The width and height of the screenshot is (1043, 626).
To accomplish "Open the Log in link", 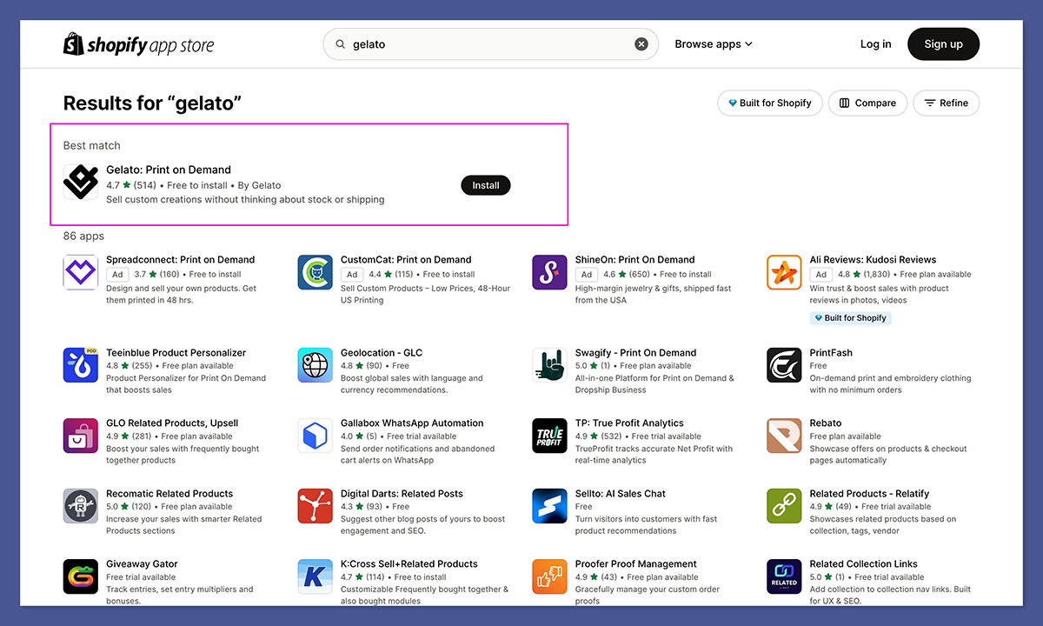I will [x=875, y=44].
